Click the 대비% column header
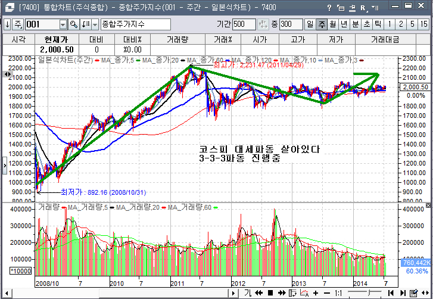Screen dimensions: 433x299 tap(132, 40)
